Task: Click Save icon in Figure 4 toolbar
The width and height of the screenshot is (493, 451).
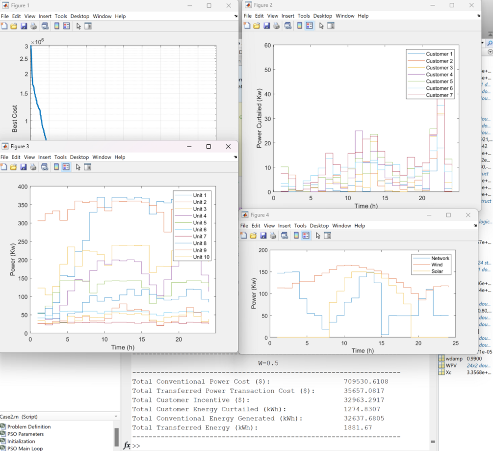Action: (263, 236)
